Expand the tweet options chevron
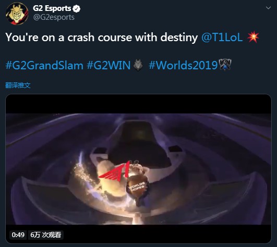 (x=268, y=8)
